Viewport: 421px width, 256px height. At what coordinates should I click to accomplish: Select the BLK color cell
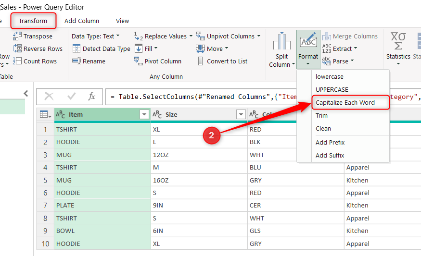click(272, 142)
